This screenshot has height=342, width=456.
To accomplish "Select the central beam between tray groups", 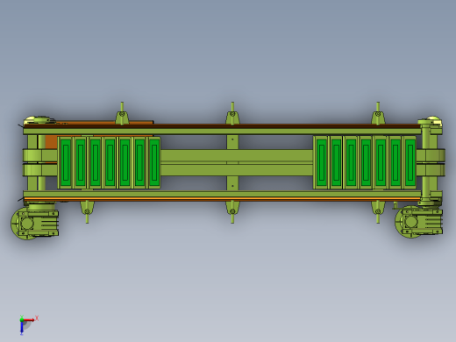I will 237,162.
